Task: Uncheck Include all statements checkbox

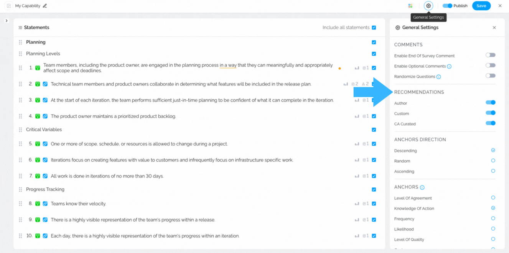Action: (374, 28)
